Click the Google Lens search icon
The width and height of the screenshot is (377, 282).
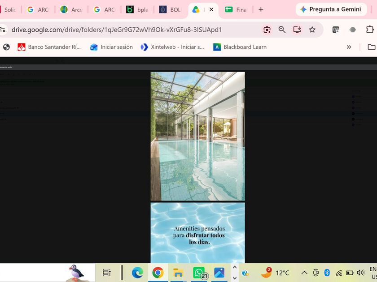tap(267, 30)
